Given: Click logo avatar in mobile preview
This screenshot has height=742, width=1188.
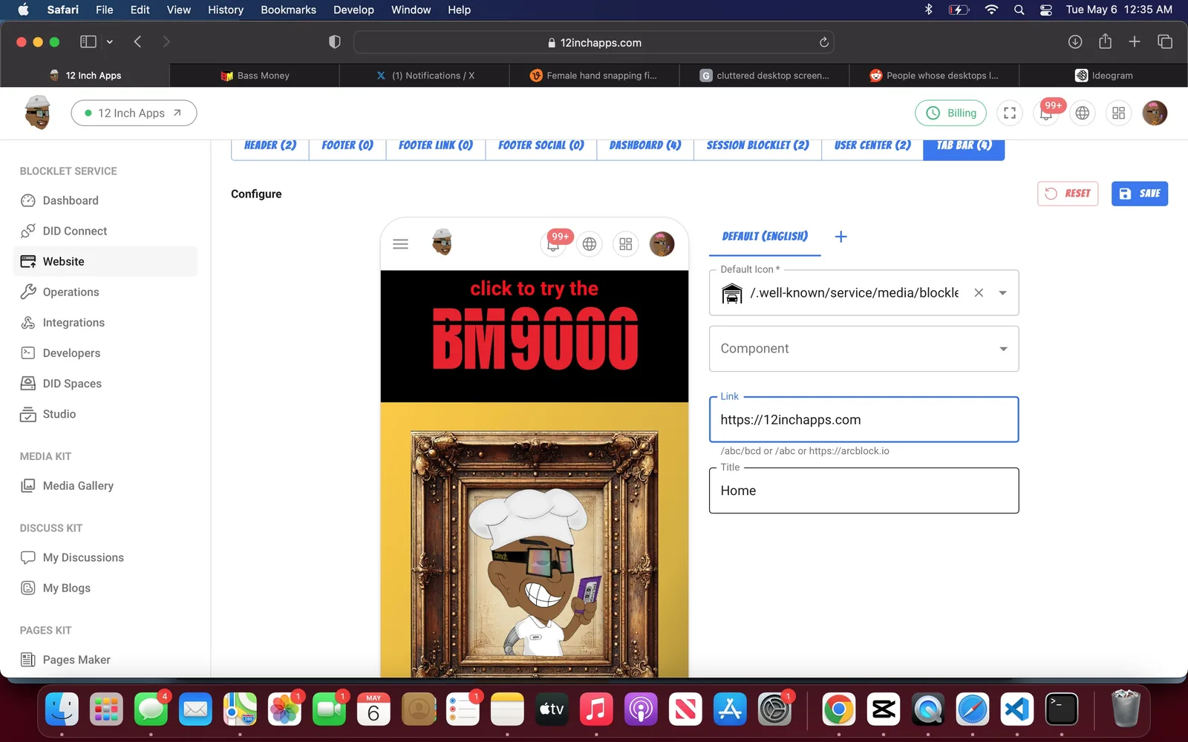Looking at the screenshot, I should (442, 243).
